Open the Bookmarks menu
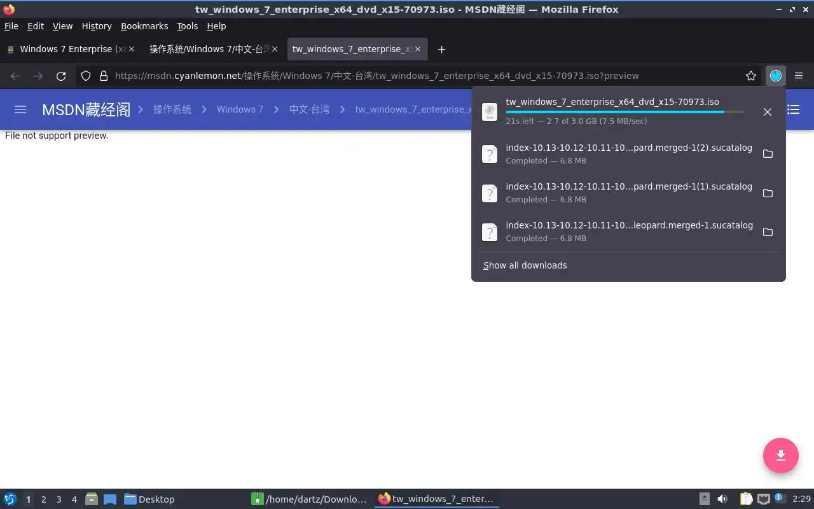814x509 pixels. (144, 26)
